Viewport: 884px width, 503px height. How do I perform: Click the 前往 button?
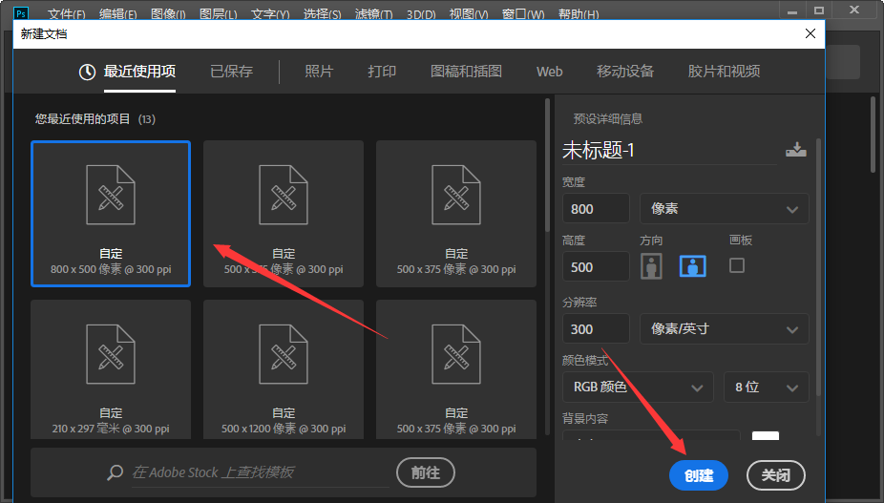click(x=426, y=472)
